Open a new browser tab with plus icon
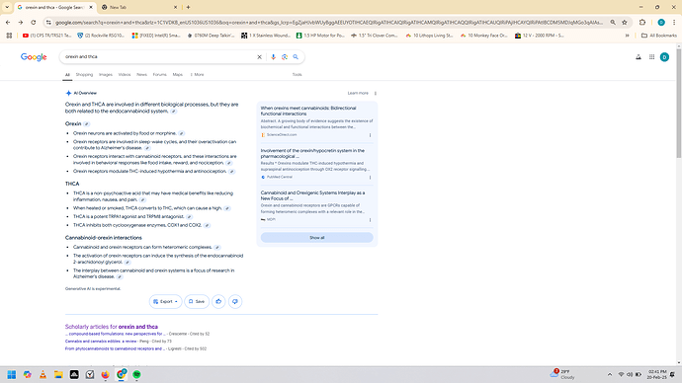 coord(188,7)
